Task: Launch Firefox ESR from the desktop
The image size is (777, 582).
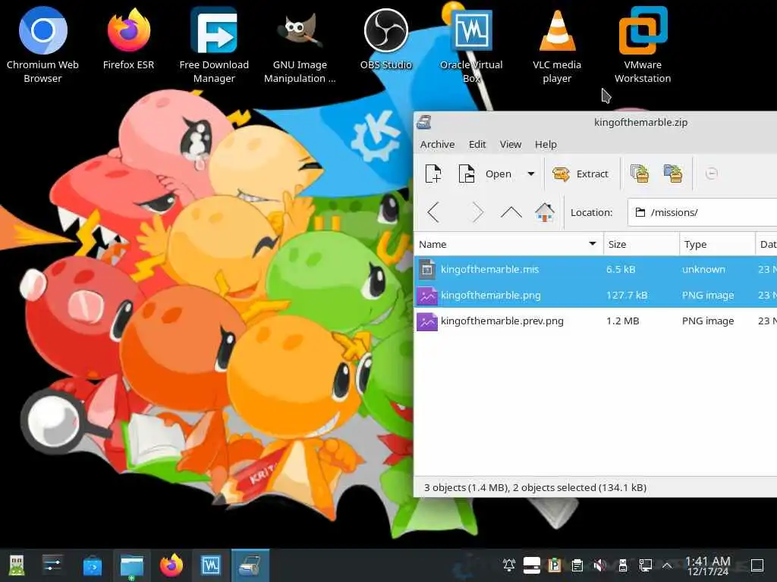Action: coord(128,38)
